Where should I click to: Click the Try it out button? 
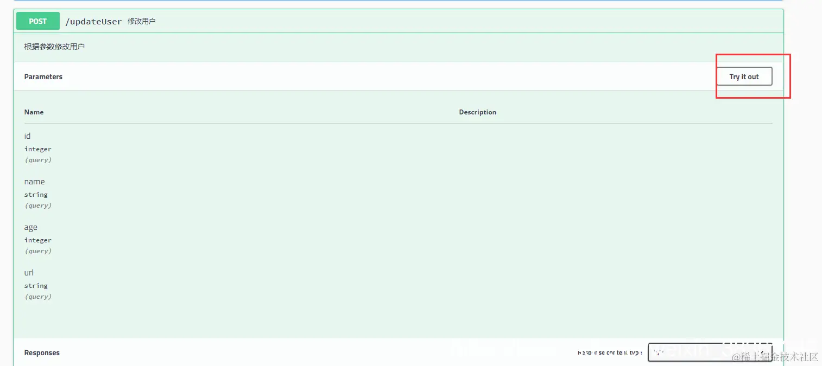[x=744, y=76]
